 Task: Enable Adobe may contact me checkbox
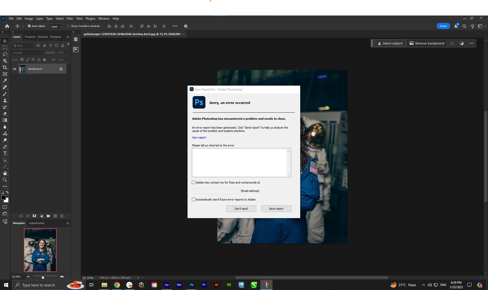click(x=194, y=182)
